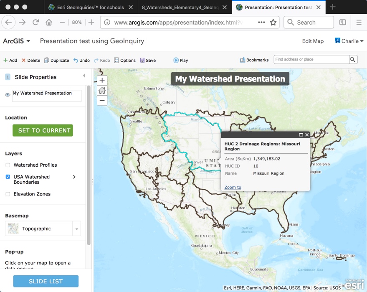
Task: Go forward with the browser forward arrow
Action: (22, 23)
